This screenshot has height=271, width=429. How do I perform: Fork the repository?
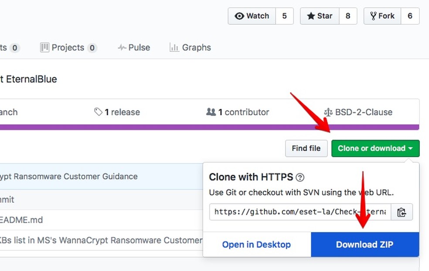coord(382,16)
